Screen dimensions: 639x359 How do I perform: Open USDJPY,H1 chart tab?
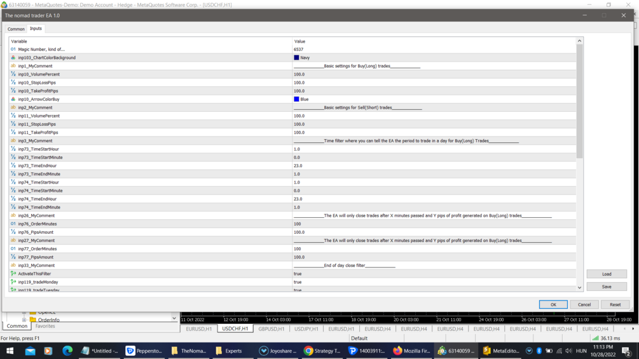tap(306, 329)
